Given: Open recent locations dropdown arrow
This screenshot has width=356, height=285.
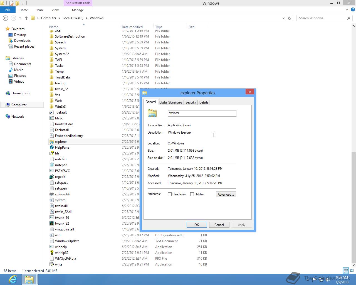Looking at the screenshot, I should (20, 18).
